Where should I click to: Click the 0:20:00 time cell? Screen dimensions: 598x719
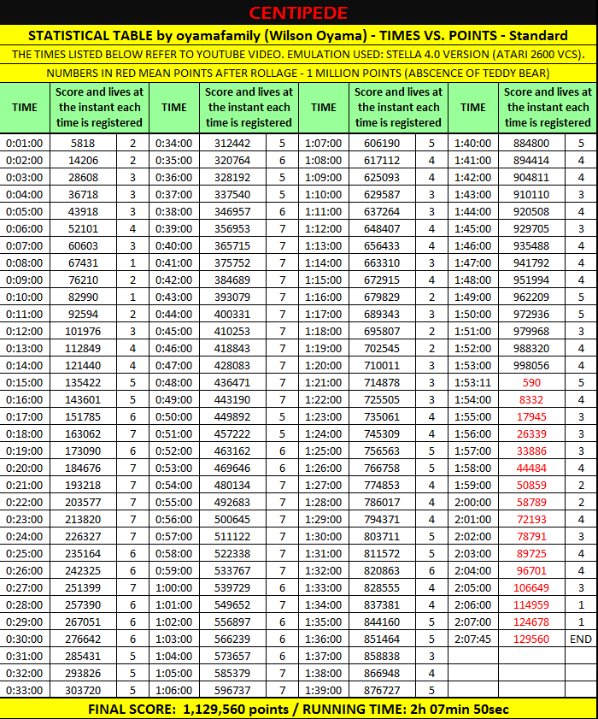point(25,468)
